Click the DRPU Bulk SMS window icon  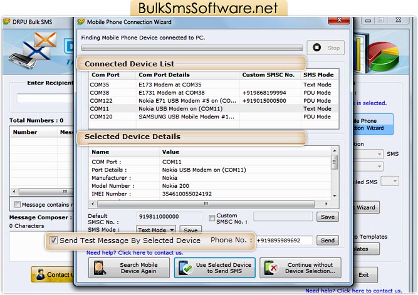(x=7, y=22)
